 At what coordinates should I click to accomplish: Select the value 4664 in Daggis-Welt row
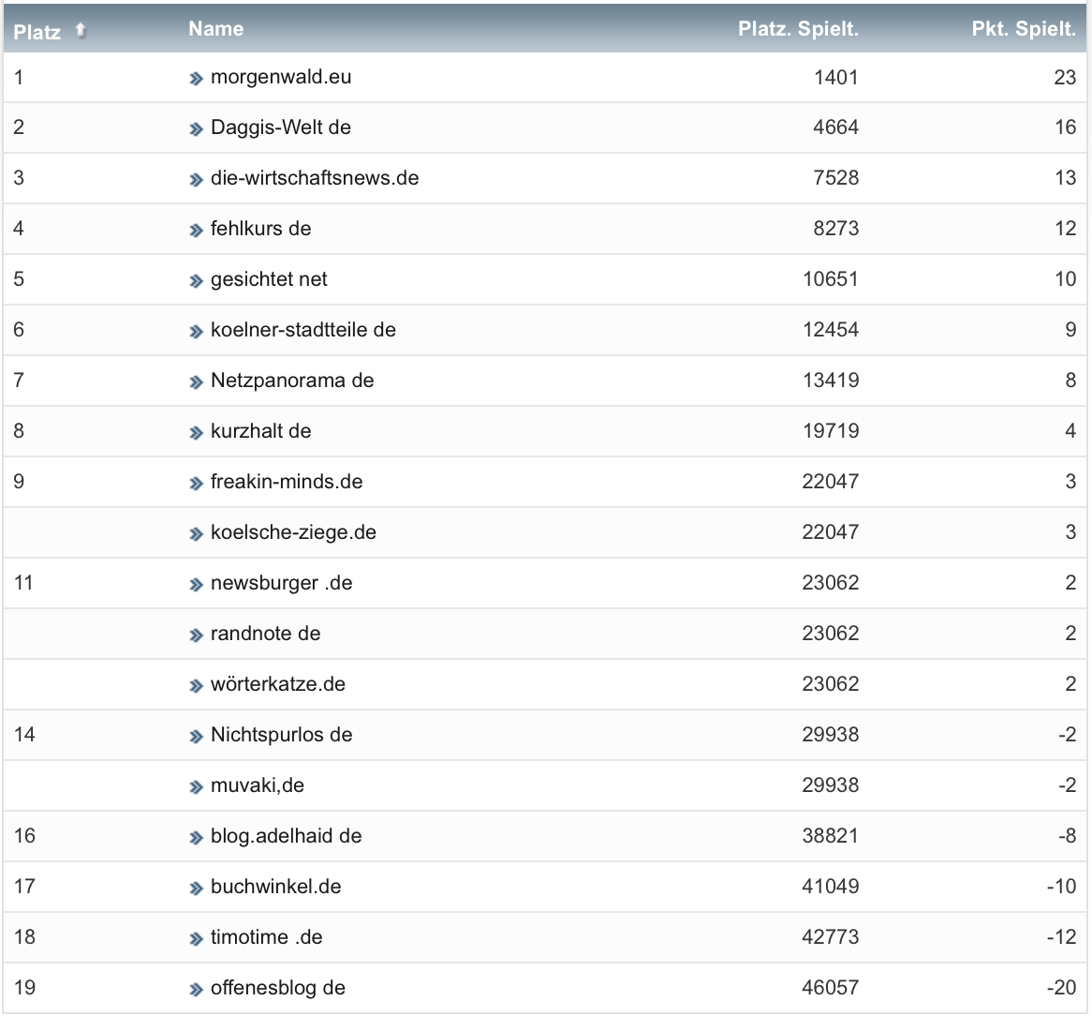[835, 127]
